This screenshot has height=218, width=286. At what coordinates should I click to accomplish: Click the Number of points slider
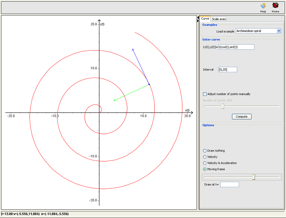click(222, 106)
